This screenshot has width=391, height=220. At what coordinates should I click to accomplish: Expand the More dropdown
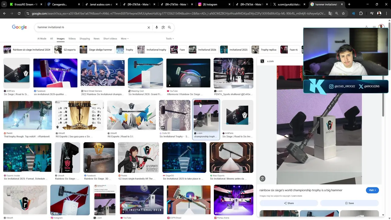click(x=125, y=38)
